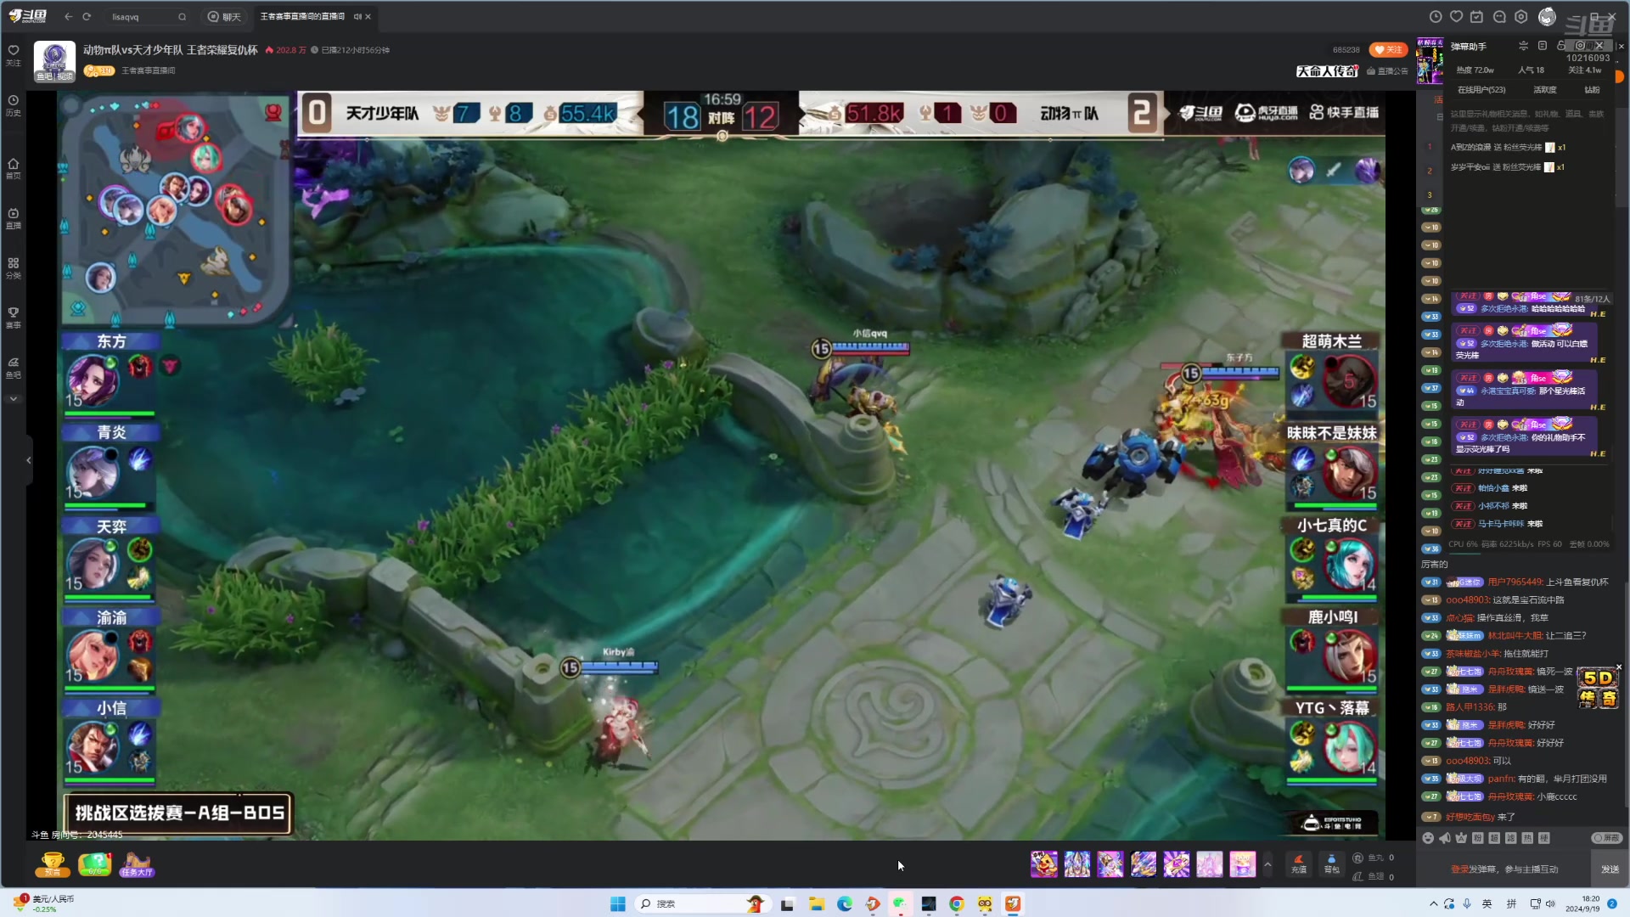This screenshot has height=917, width=1630.
Task: Open messages bubble icon in top bar
Action: tap(1499, 16)
